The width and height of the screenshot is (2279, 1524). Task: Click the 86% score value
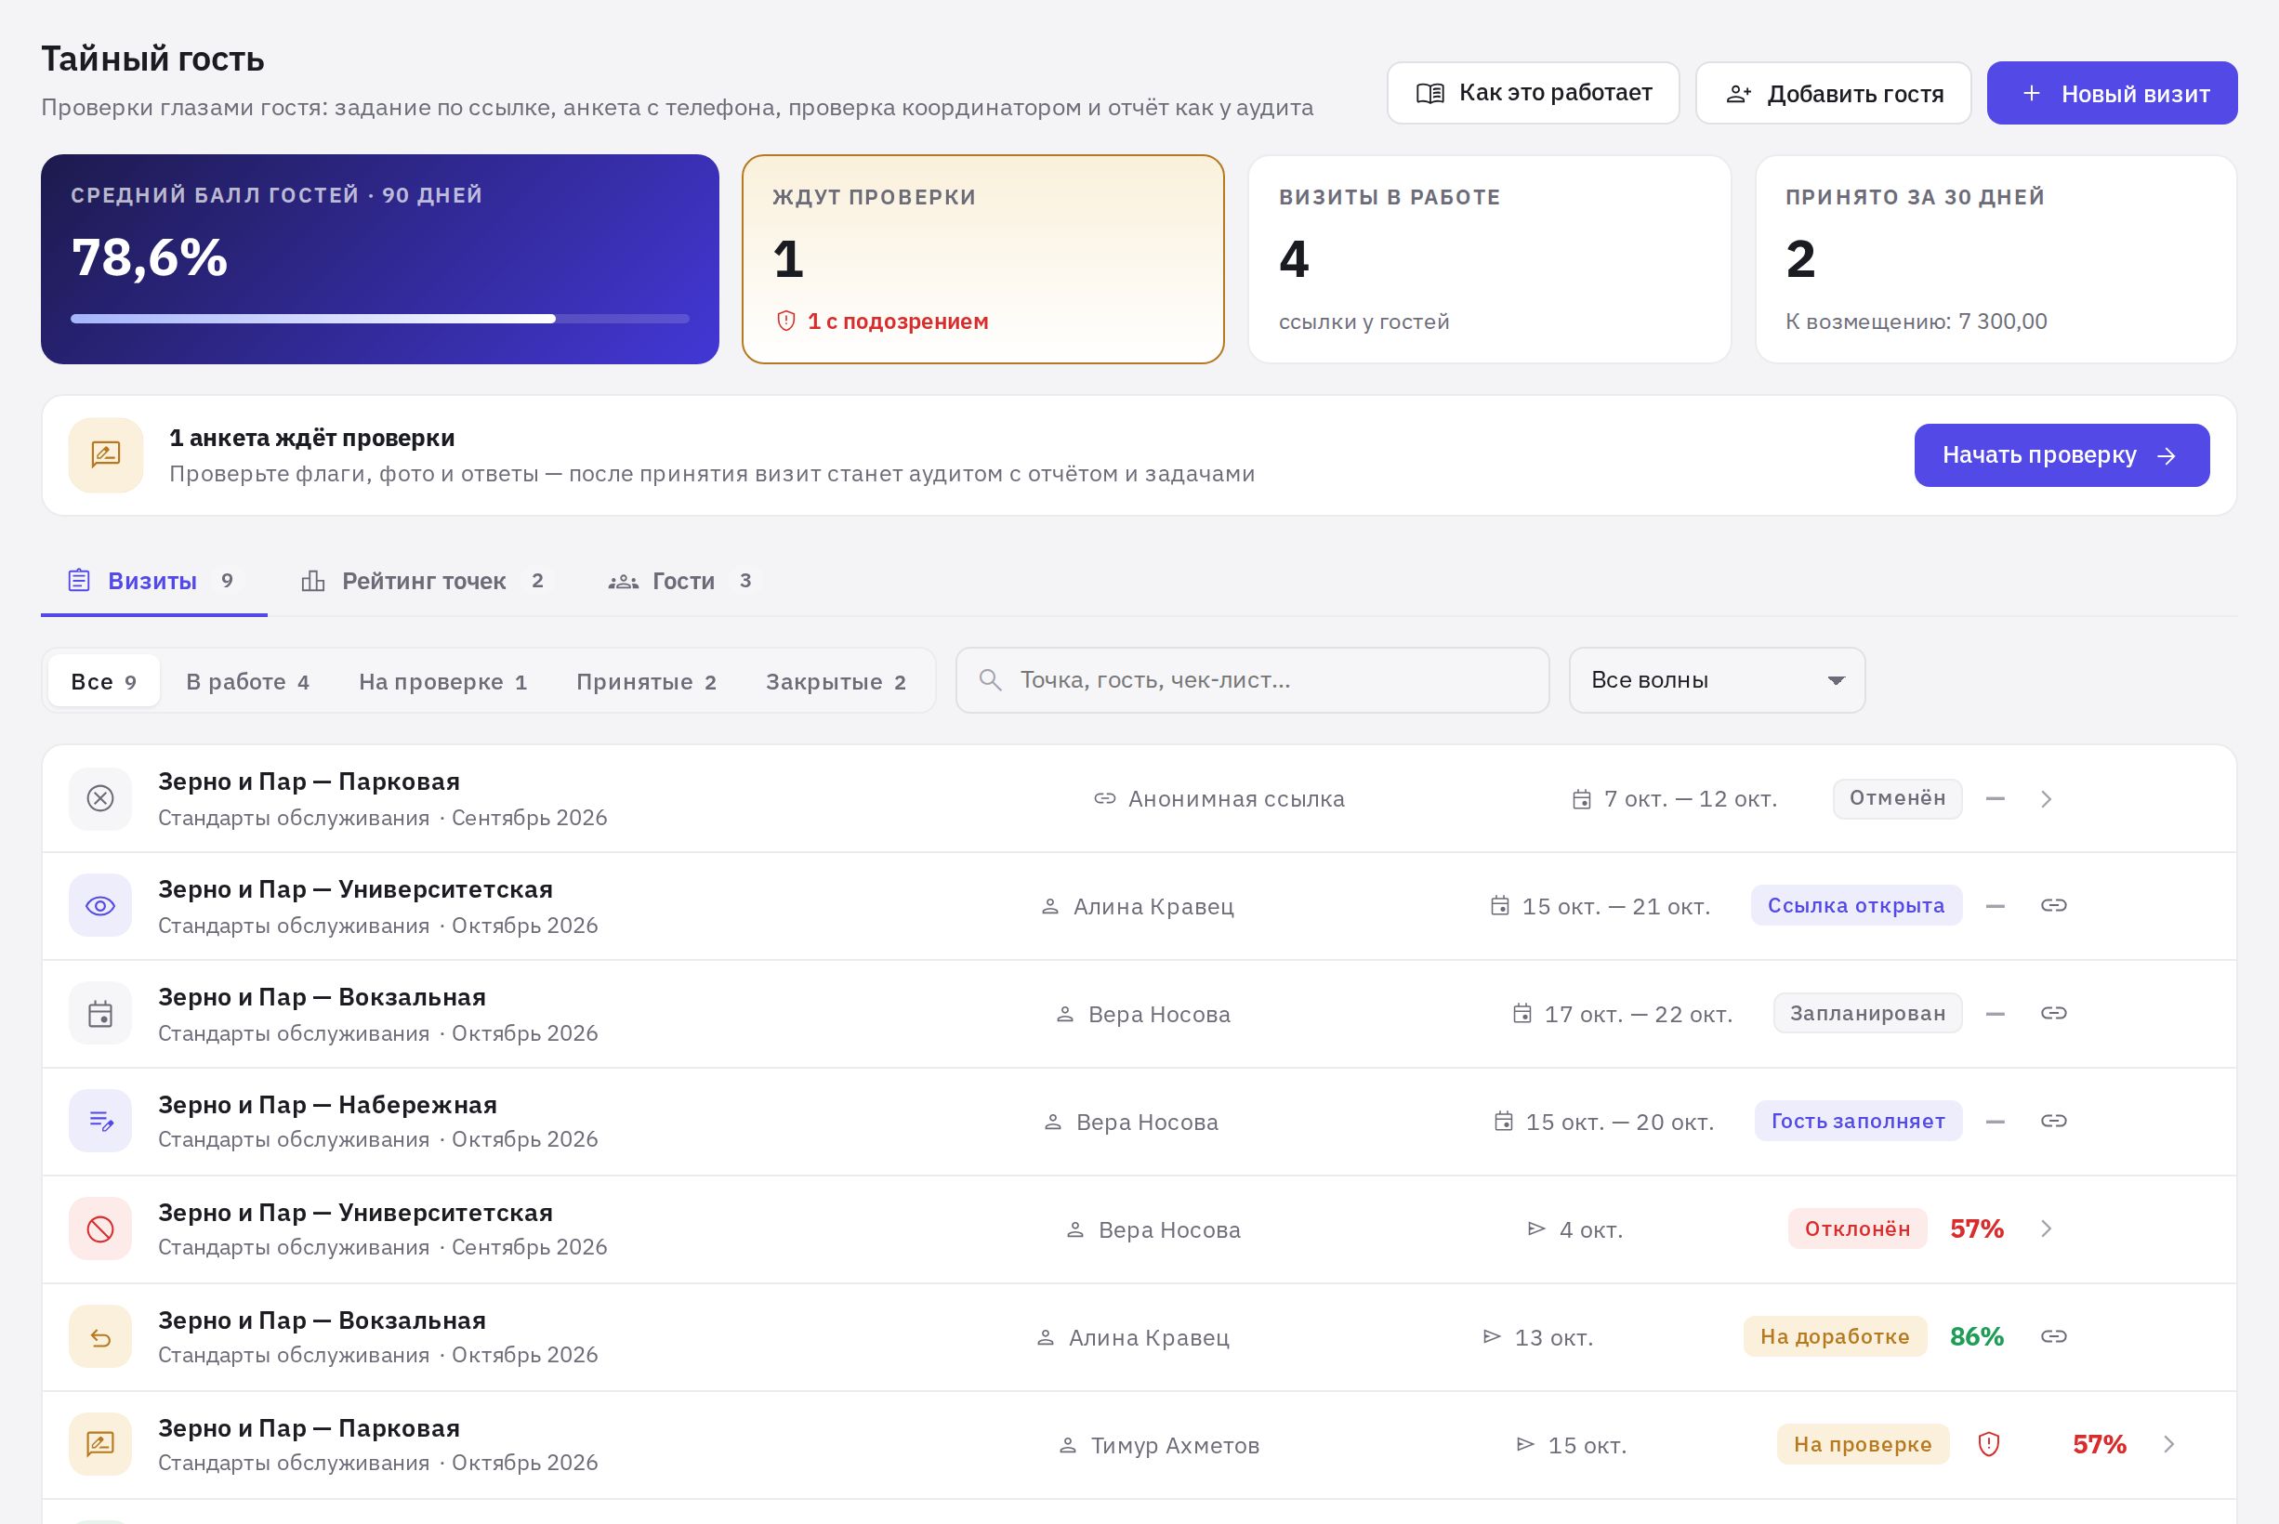click(x=1977, y=1336)
